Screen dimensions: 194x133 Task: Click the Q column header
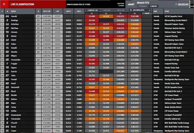[x=38, y=11]
